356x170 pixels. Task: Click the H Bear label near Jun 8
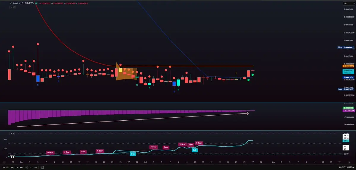[51, 153]
